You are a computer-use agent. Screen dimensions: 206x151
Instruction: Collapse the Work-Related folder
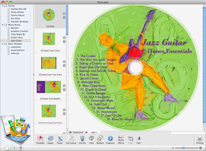point(2,44)
